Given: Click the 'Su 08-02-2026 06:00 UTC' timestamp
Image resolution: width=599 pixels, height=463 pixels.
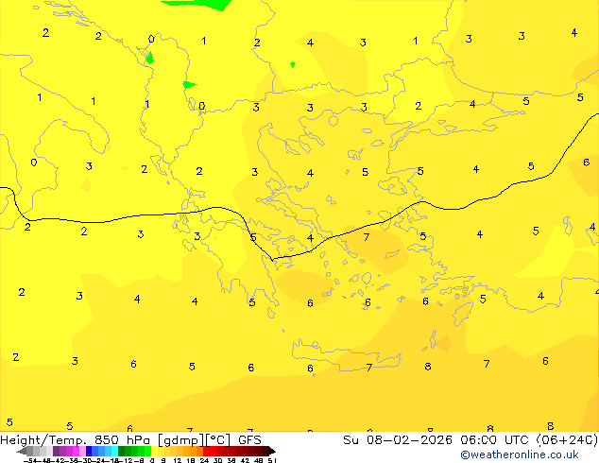Looking at the screenshot, I should (x=437, y=439).
